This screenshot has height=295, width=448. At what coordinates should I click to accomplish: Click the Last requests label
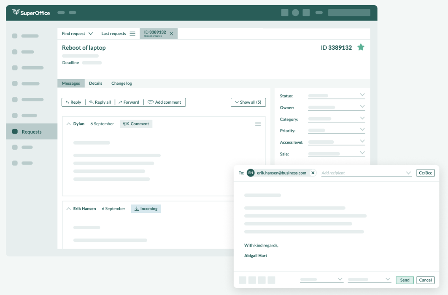coord(114,34)
